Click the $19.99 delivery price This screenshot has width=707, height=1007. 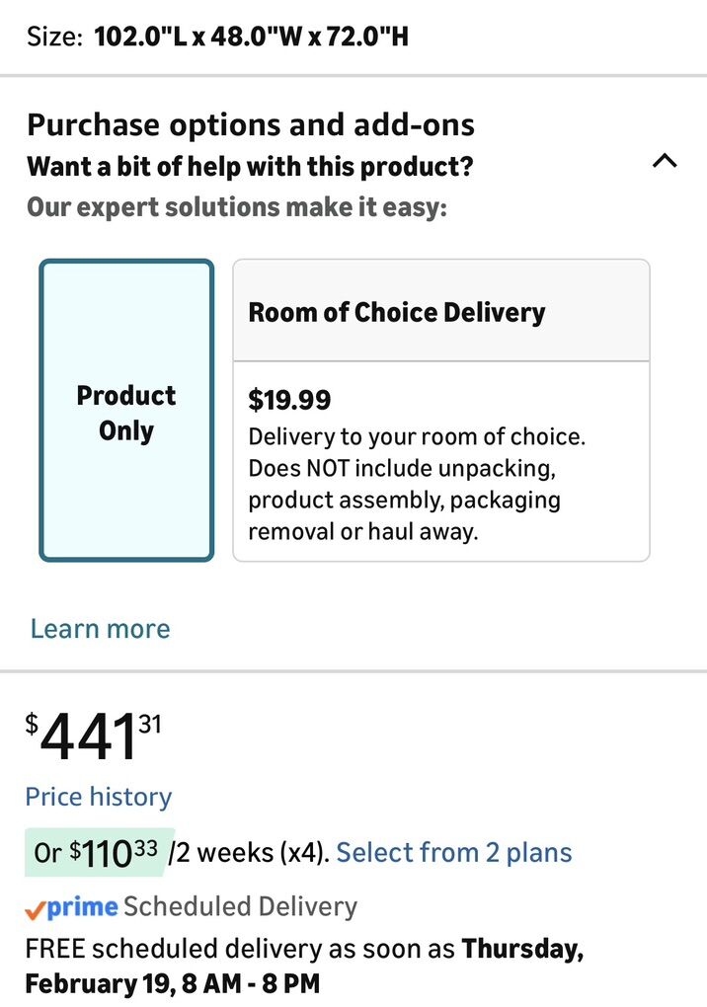click(x=289, y=400)
